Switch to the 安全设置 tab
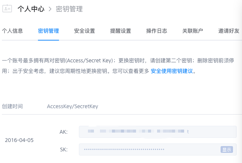 [x=85, y=31]
